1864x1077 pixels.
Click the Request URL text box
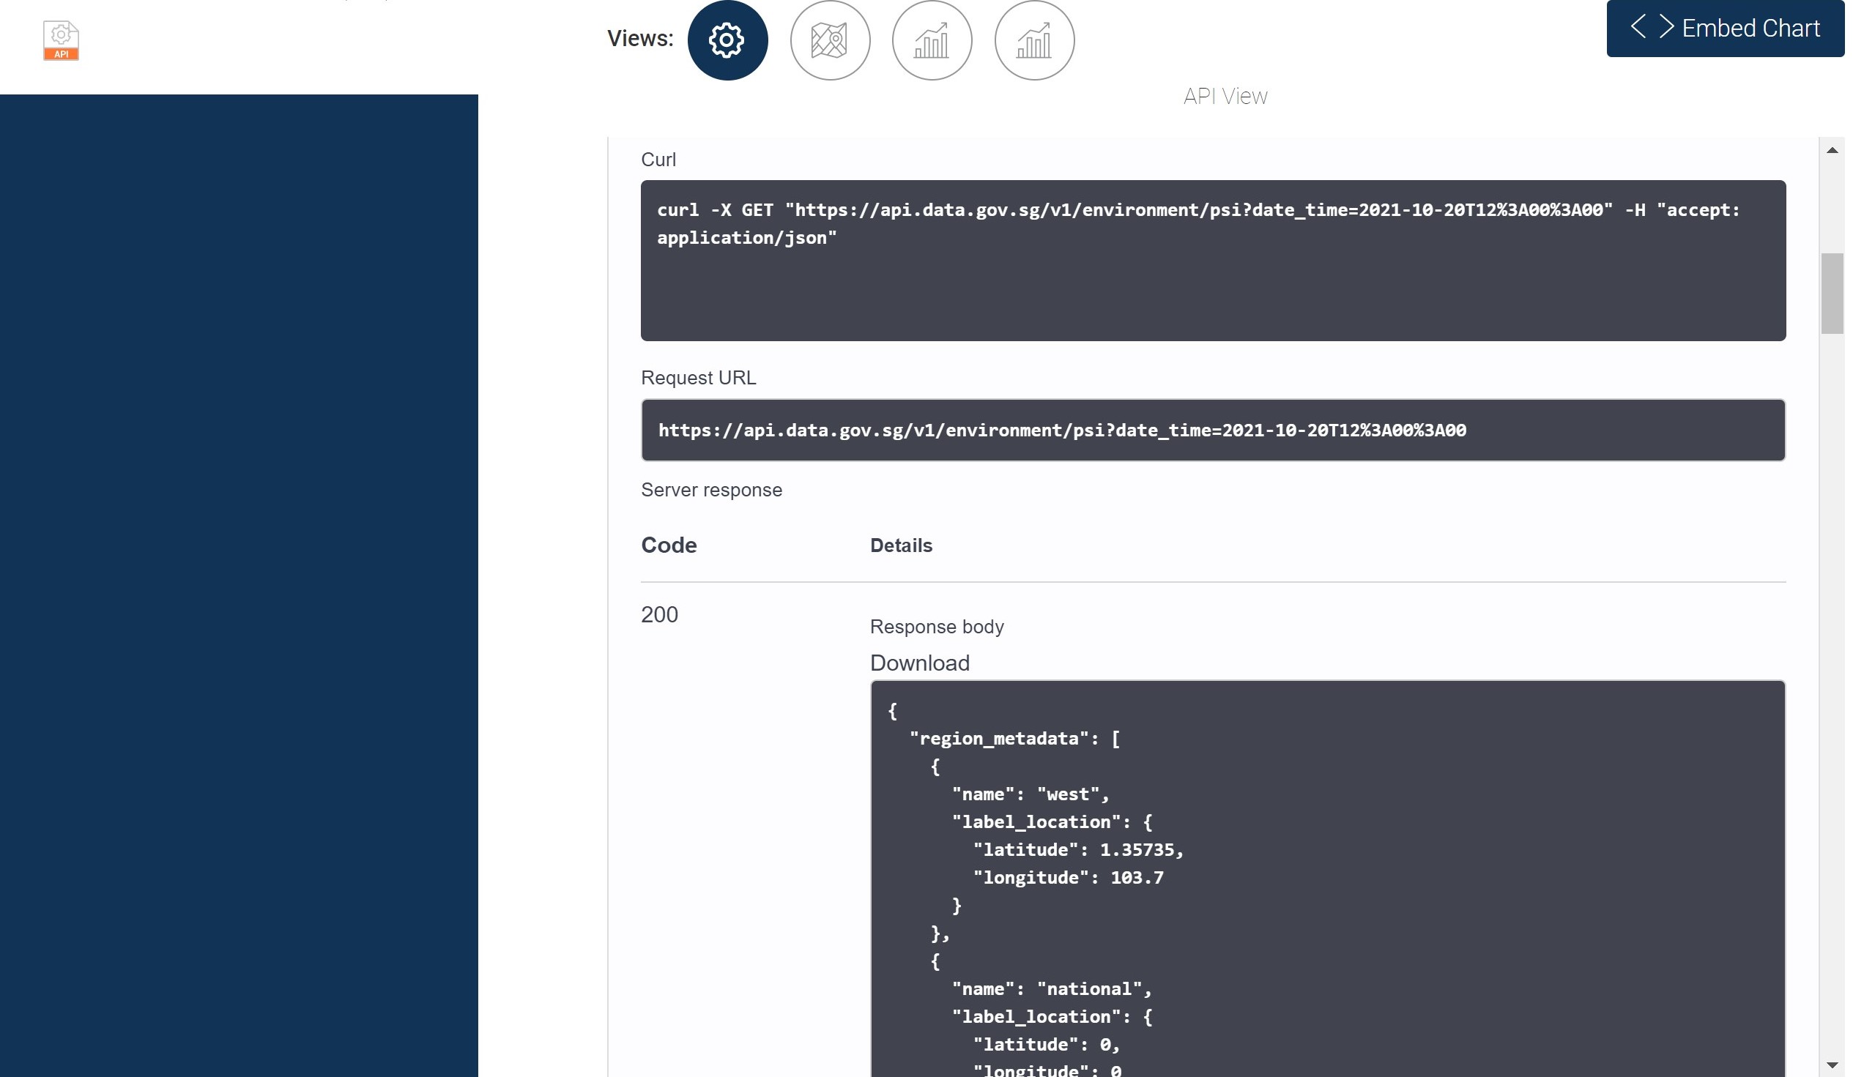pos(1213,431)
